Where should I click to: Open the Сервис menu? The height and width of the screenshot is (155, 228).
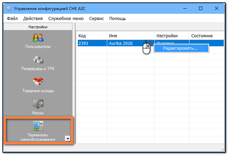click(96, 19)
